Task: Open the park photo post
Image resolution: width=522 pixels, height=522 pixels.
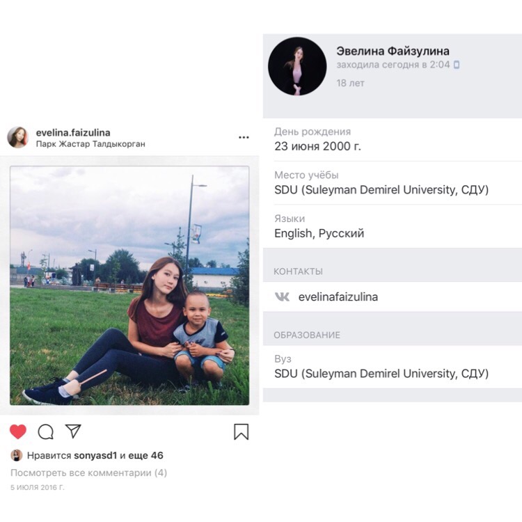Action: pos(129,285)
